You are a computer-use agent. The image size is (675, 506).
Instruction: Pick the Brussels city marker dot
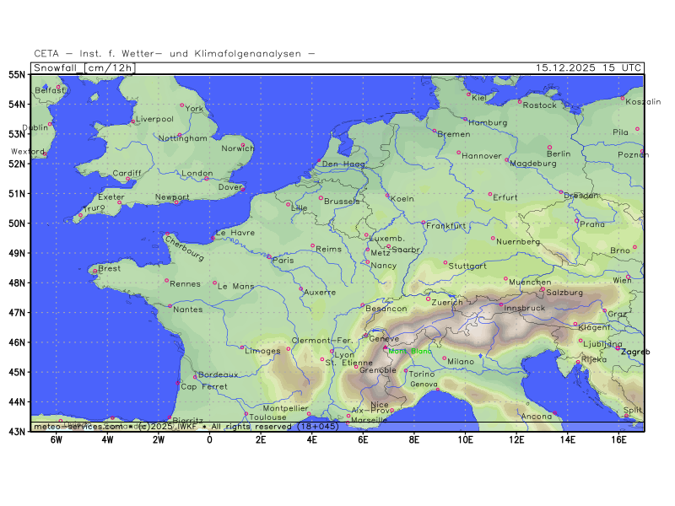click(321, 197)
